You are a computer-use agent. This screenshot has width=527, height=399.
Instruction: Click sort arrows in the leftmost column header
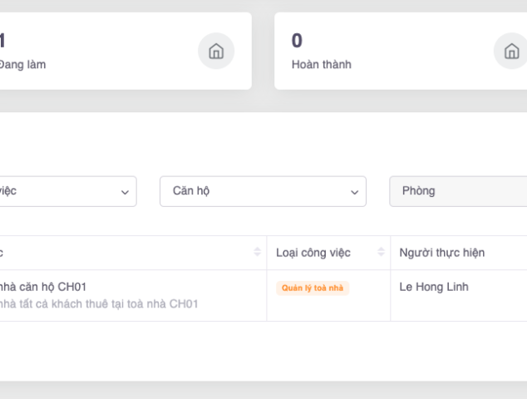pos(258,253)
